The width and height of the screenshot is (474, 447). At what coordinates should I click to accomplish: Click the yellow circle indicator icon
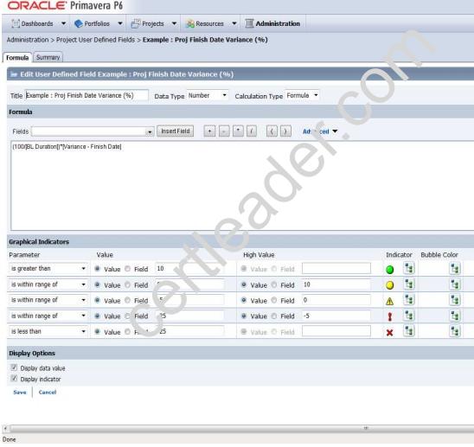[390, 285]
